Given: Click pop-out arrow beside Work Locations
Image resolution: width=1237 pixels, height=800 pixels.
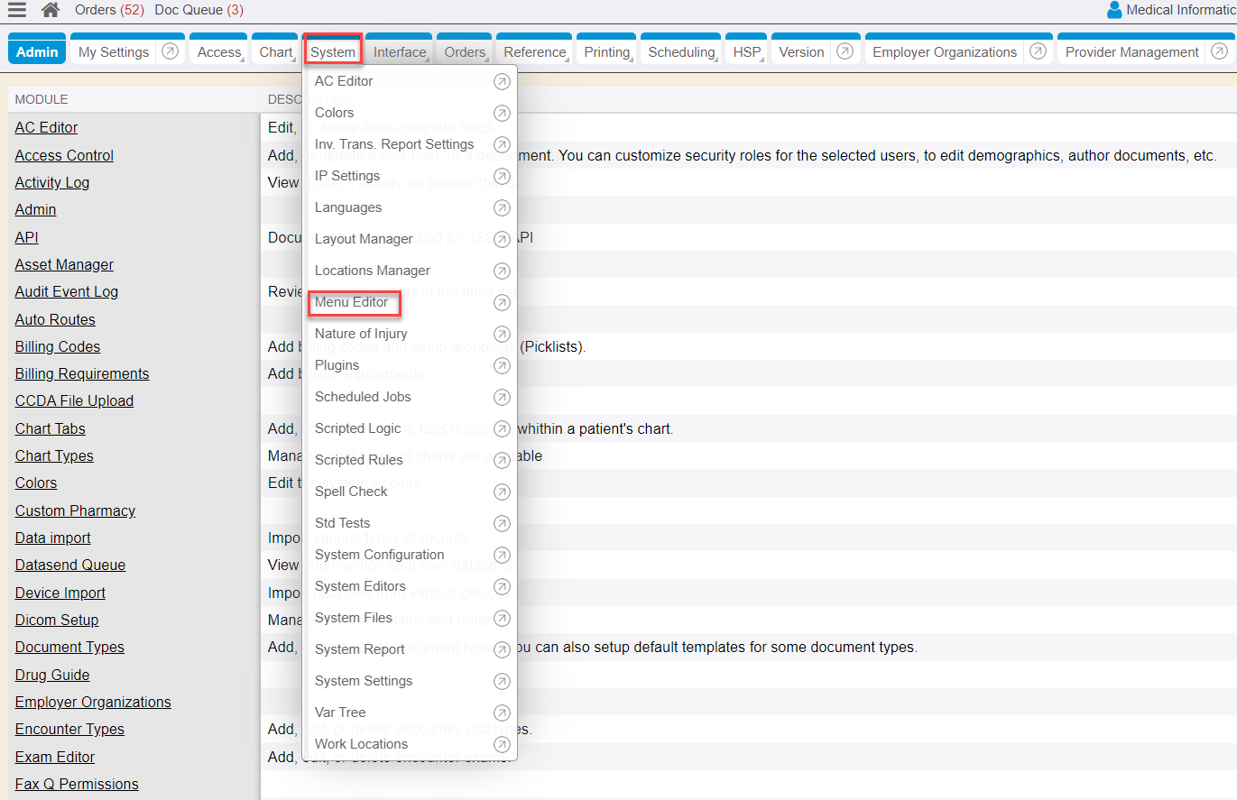Looking at the screenshot, I should click(502, 744).
